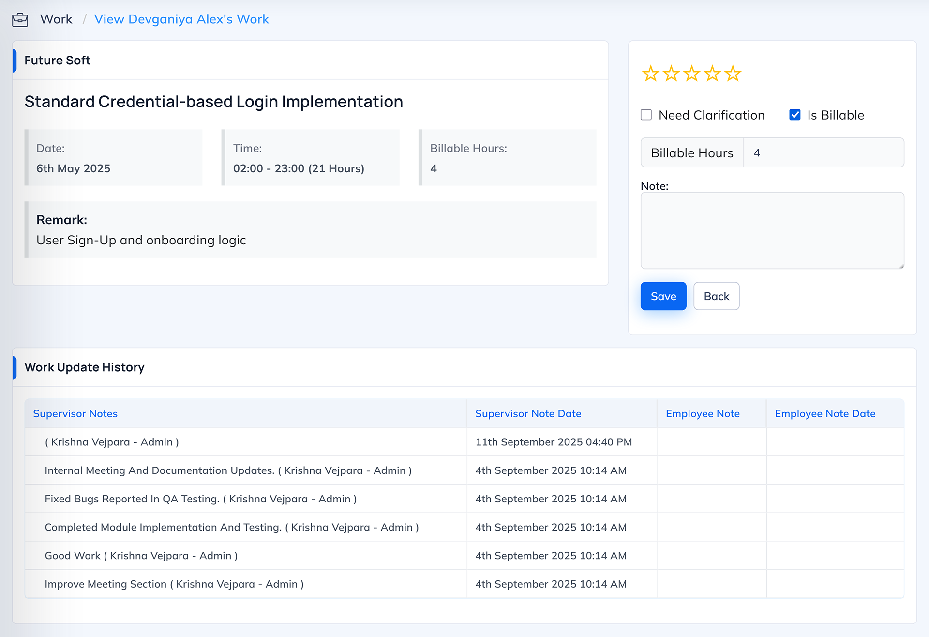Click the Back button

[716, 296]
